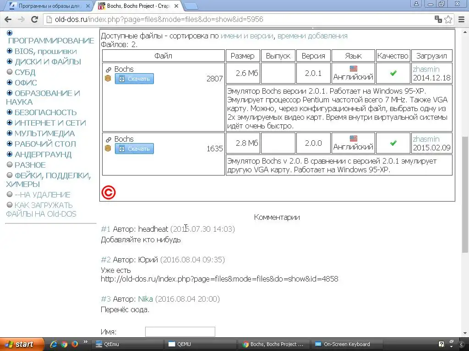Click the US flag in the 2.0.0 row
469x351 pixels.
coord(353,138)
